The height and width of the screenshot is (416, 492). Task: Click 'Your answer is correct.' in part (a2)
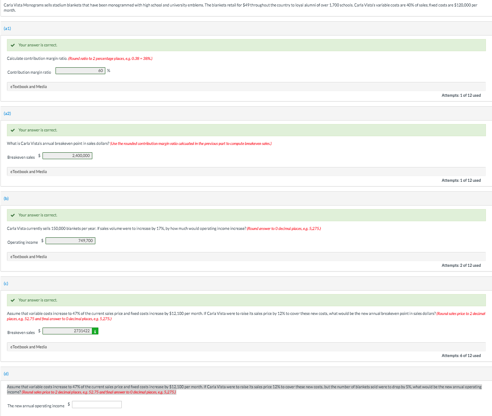coord(38,130)
